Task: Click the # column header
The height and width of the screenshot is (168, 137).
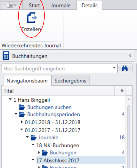Action: pyautogui.click(x=120, y=91)
